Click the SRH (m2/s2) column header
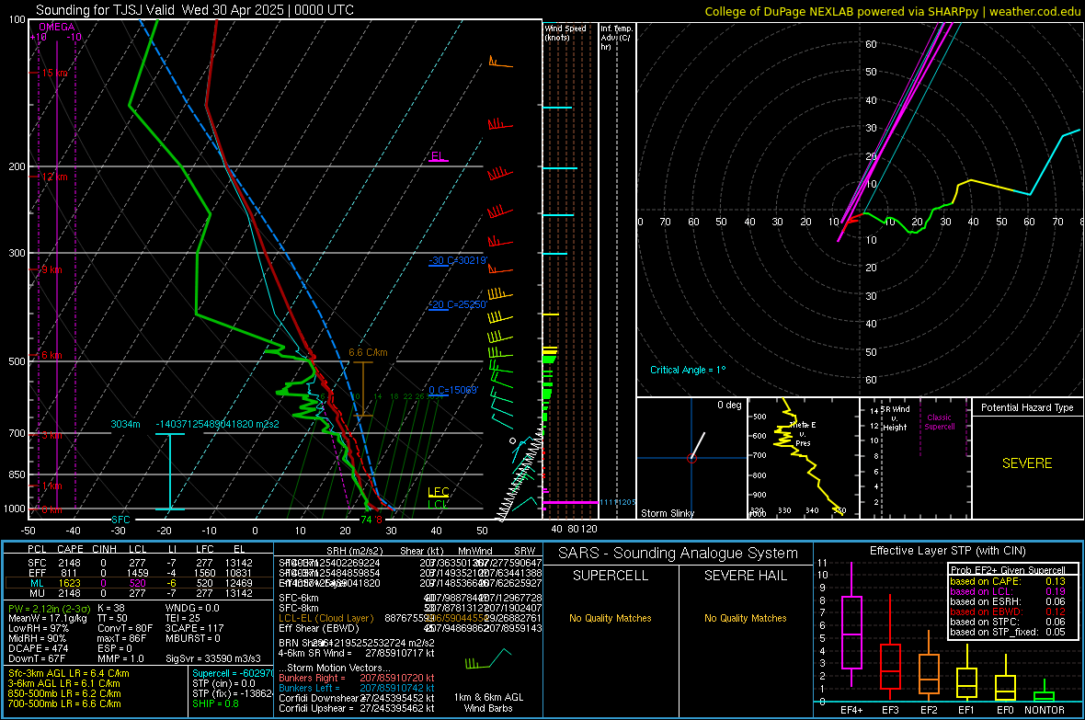Viewport: 1085px width, 720px height. [354, 551]
